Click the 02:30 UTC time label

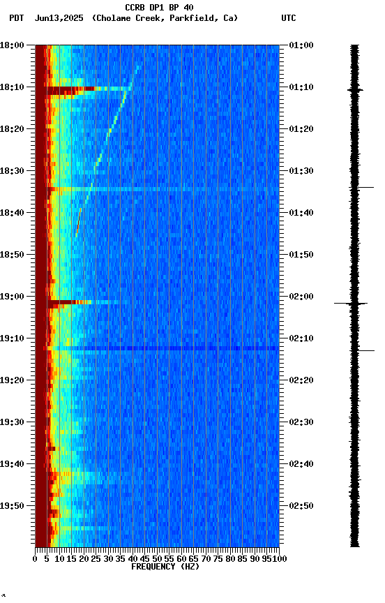point(301,423)
